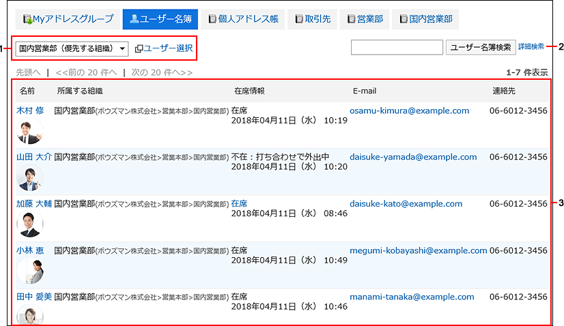Open the 国内営業部 address book tab
This screenshot has width=564, height=326.
tap(425, 19)
